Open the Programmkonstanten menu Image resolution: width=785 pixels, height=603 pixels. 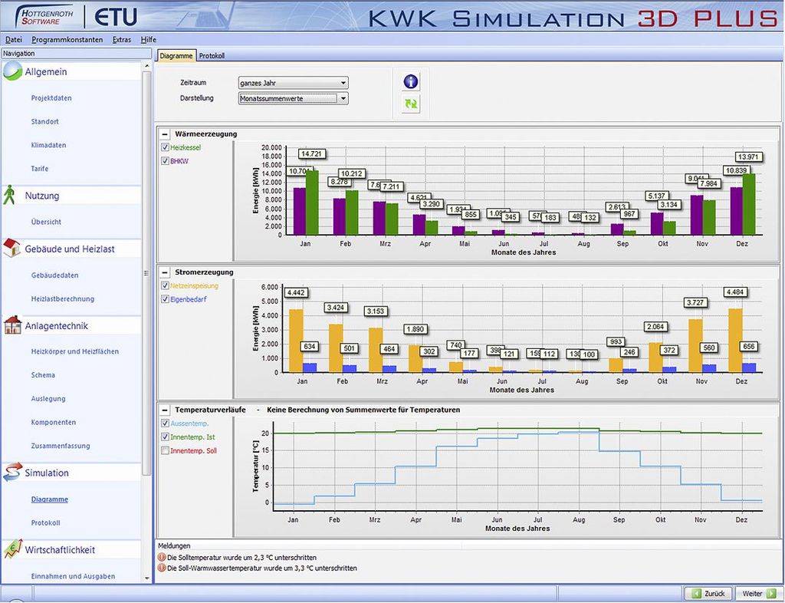pos(67,40)
